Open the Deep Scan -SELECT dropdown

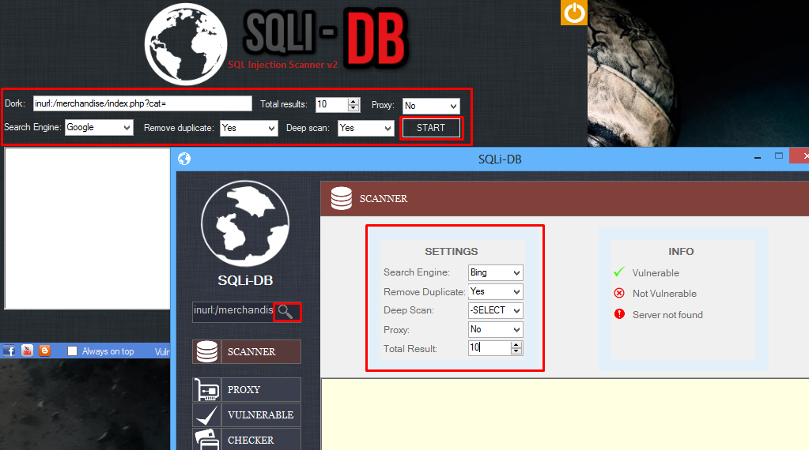point(495,310)
